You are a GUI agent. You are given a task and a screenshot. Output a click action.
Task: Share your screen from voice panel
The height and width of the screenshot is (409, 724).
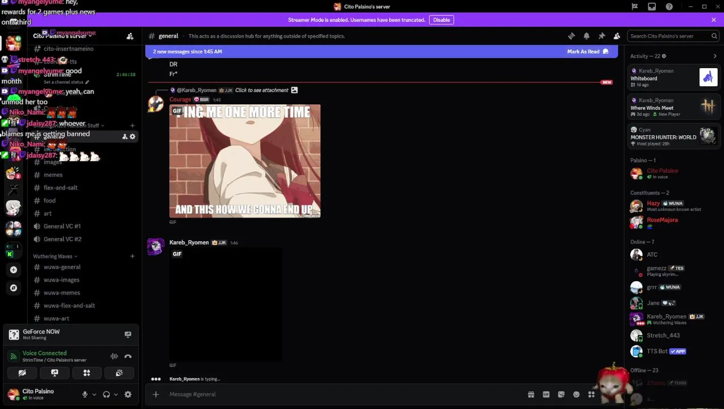[x=55, y=373]
